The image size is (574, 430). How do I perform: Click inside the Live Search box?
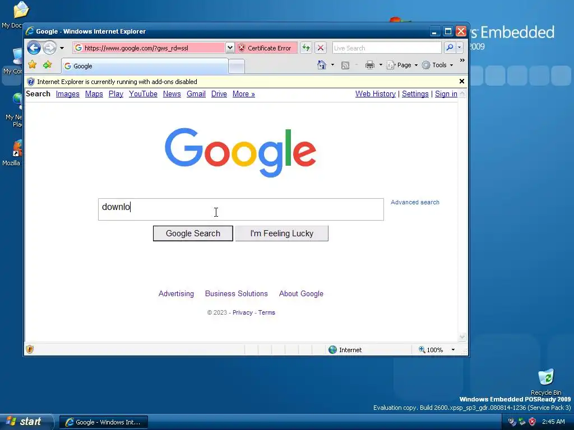[387, 48]
